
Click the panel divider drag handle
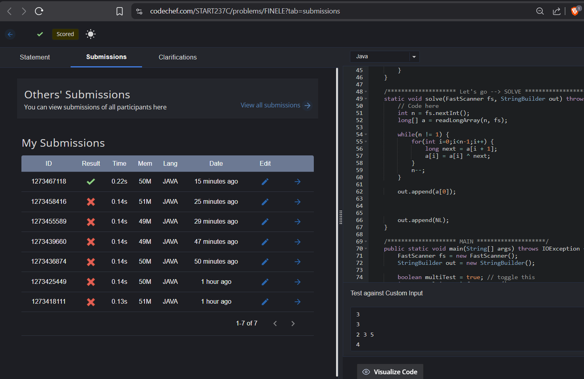[x=340, y=217]
